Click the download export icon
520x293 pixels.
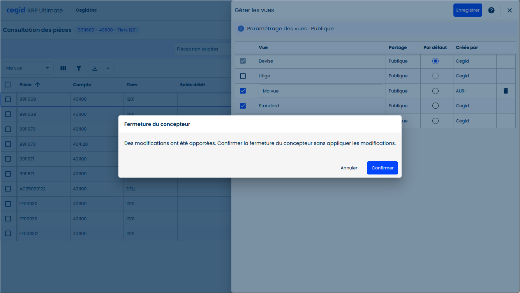(x=95, y=68)
